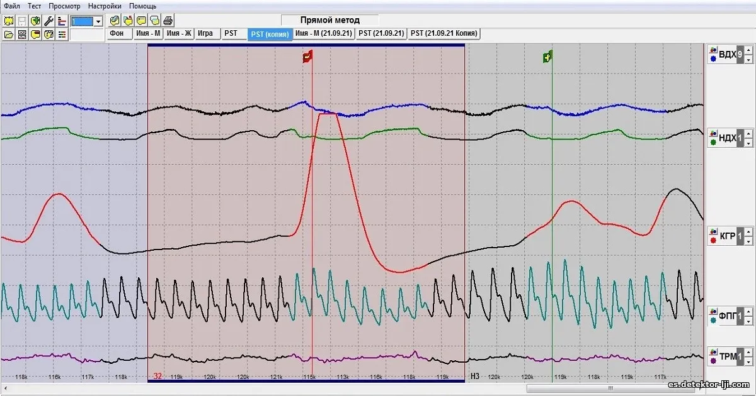Open the Настройки menu
The height and width of the screenshot is (396, 756).
coord(105,6)
